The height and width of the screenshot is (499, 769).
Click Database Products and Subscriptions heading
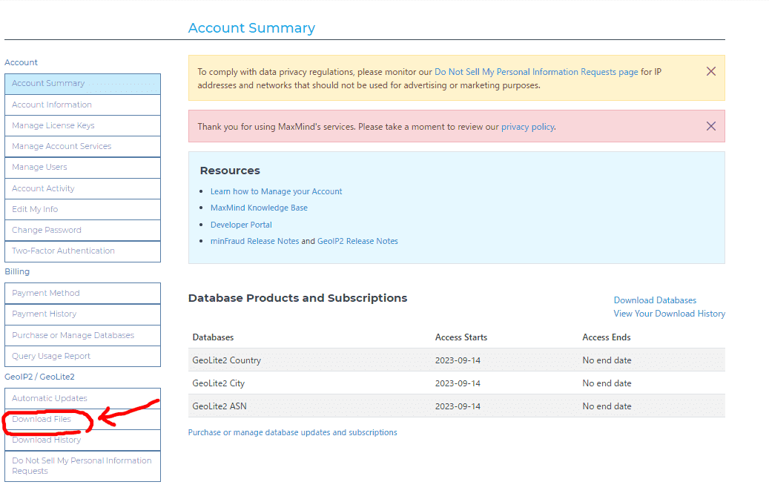[297, 298]
